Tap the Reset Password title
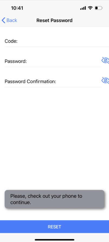 [x=54, y=20]
